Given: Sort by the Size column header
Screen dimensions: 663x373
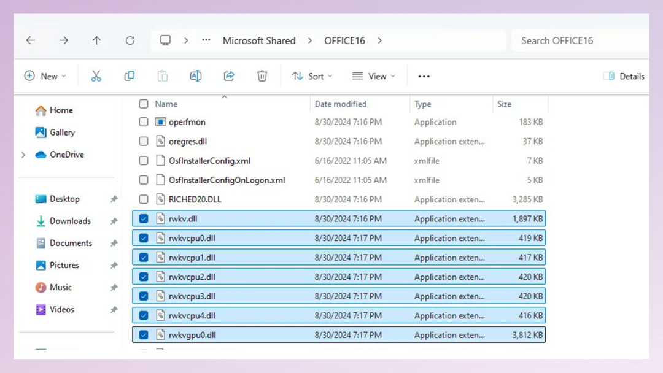Looking at the screenshot, I should coord(504,104).
